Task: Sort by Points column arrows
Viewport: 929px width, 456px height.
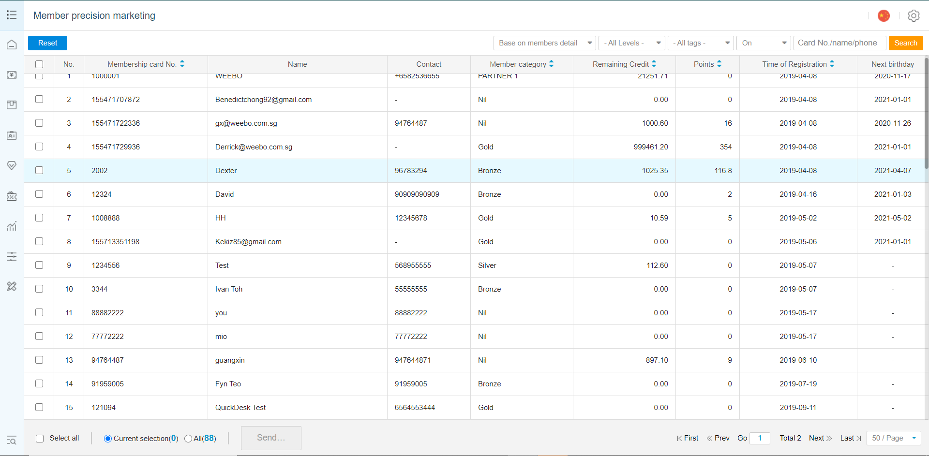Action: coord(719,64)
